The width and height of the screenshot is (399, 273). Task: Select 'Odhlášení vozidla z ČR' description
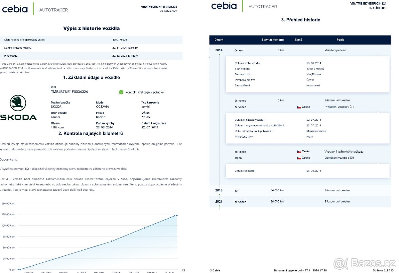339,158
